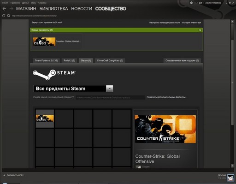Screen dimensions: 236x184
Task: Switch to the Team Fortress 2 (132) tab
Action: pyautogui.click(x=47, y=60)
